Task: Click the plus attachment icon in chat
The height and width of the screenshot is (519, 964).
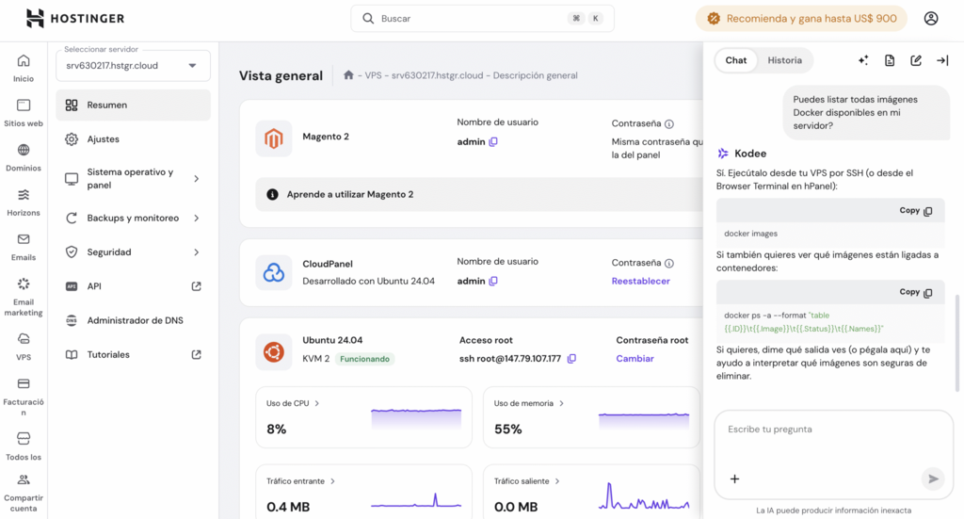Action: [734, 478]
